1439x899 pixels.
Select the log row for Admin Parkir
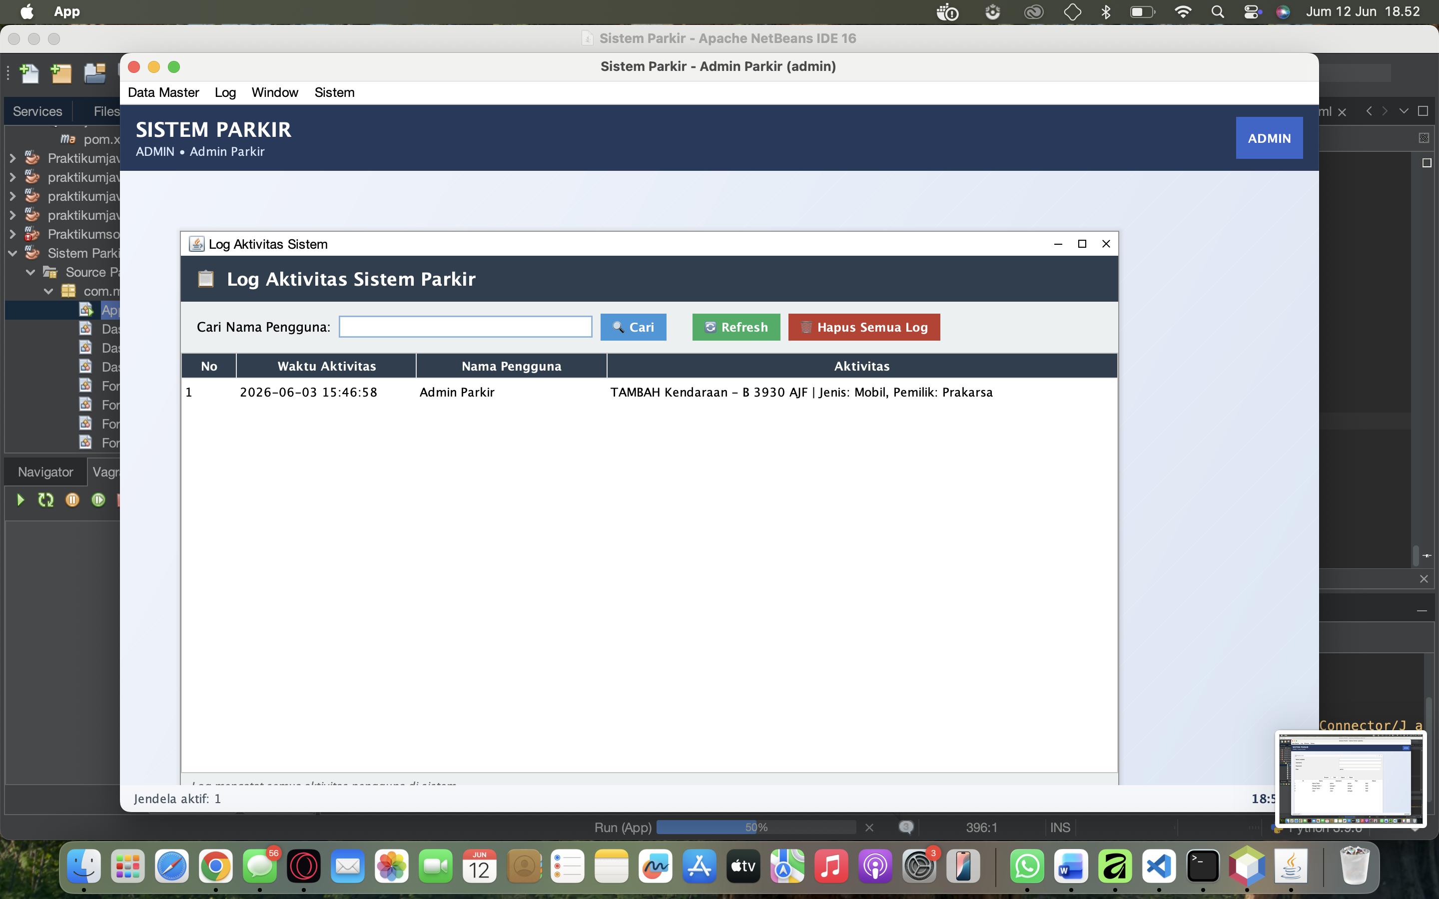(650, 393)
